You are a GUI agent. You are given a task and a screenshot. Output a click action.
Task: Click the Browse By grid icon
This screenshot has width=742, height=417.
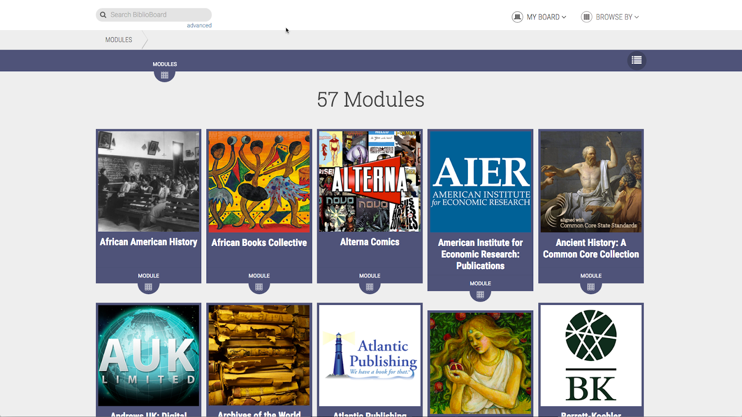587,17
